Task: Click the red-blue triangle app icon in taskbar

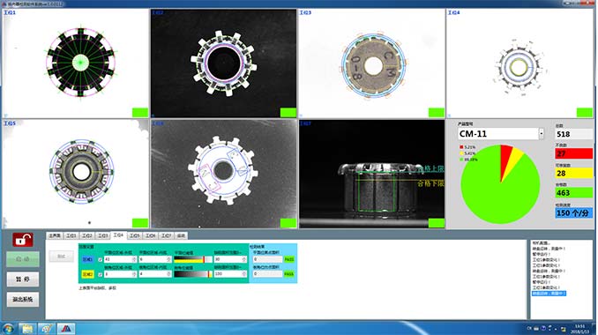Action: (66, 329)
